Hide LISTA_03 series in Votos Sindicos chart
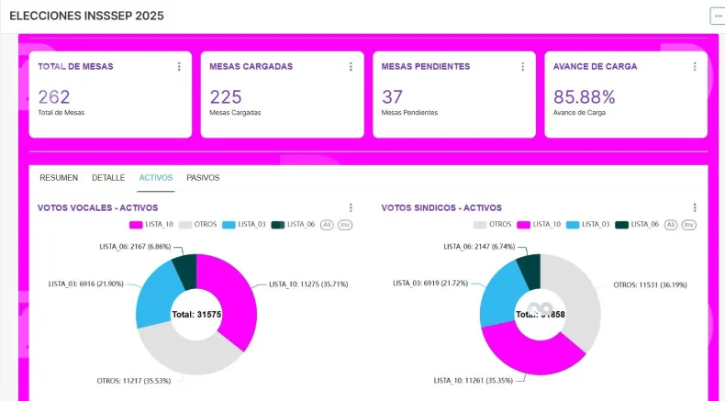 tap(588, 224)
